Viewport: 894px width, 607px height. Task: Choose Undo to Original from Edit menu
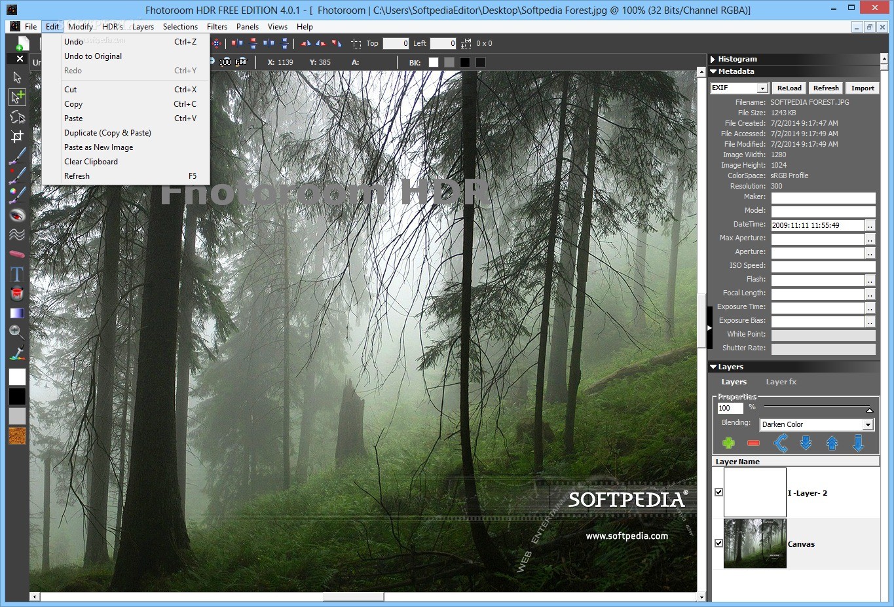(x=126, y=56)
